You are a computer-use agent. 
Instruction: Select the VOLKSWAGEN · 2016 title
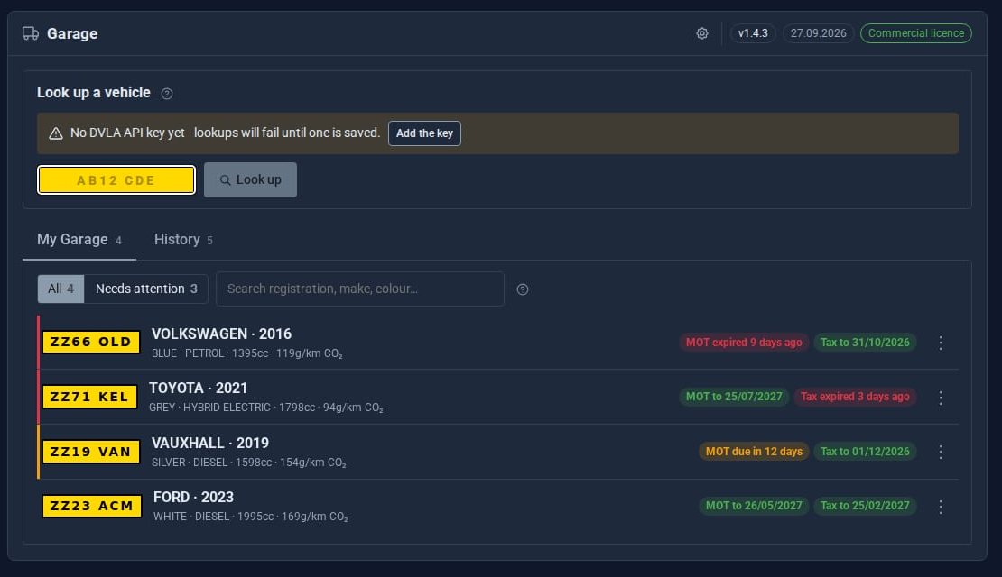(221, 334)
